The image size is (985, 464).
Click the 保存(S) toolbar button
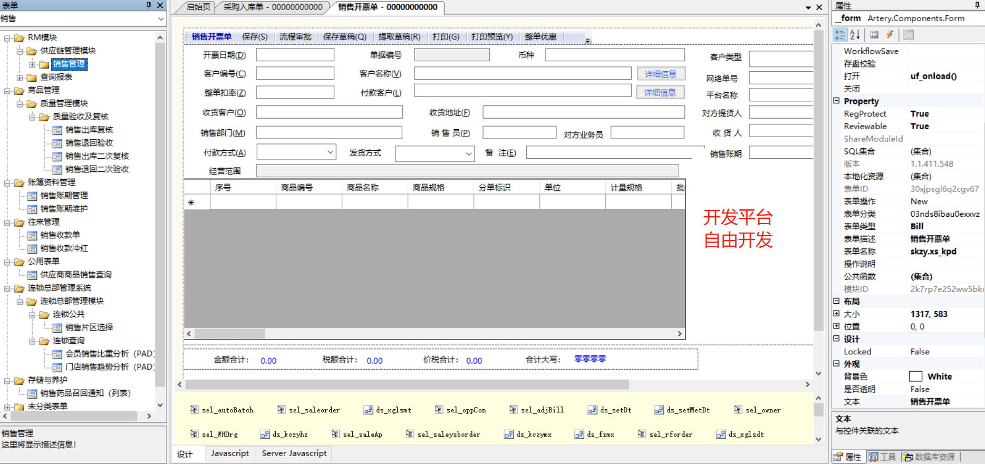pos(255,36)
